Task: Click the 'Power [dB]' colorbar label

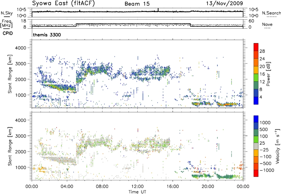Action: 268,74
